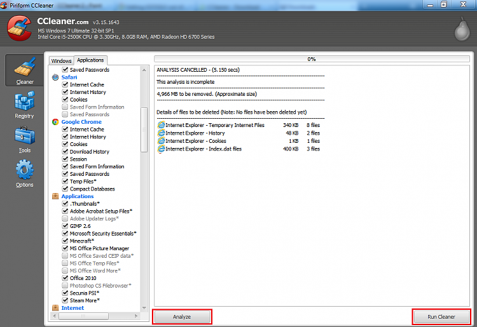Uncheck Safari Internet History
The width and height of the screenshot is (477, 327).
pyautogui.click(x=65, y=92)
